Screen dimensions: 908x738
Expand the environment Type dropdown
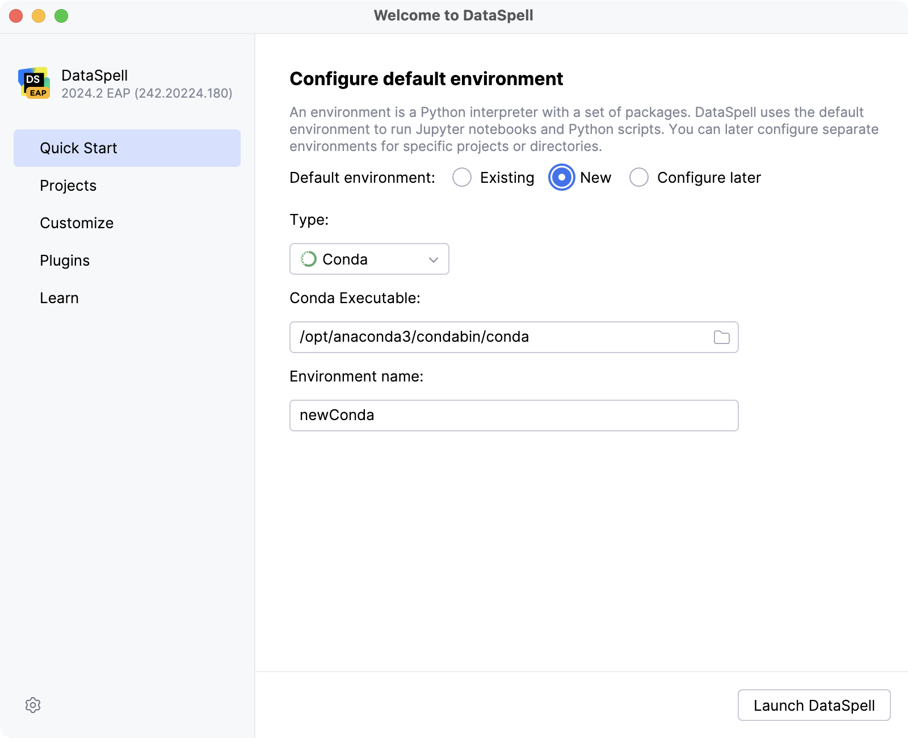pos(433,259)
